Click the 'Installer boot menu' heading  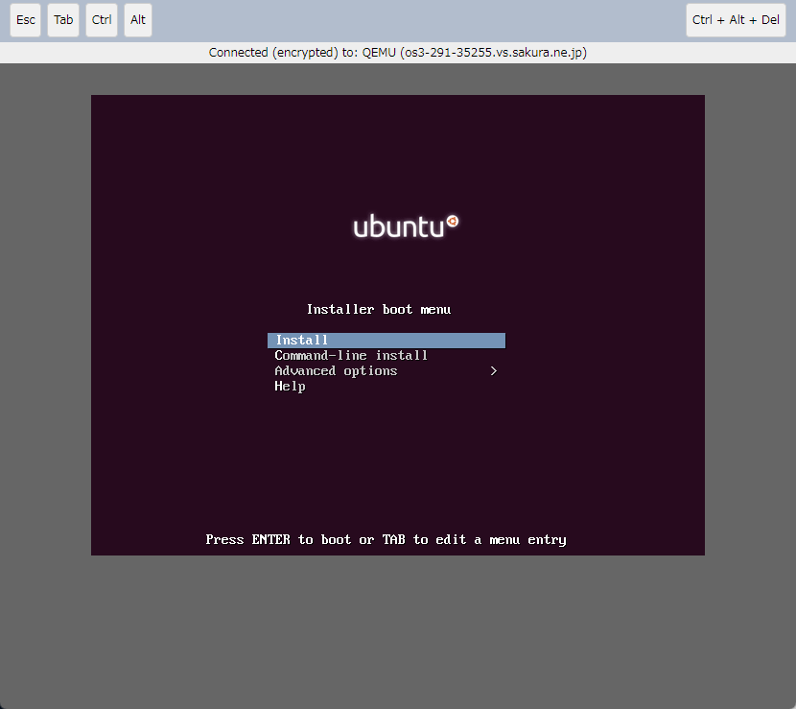(x=379, y=309)
